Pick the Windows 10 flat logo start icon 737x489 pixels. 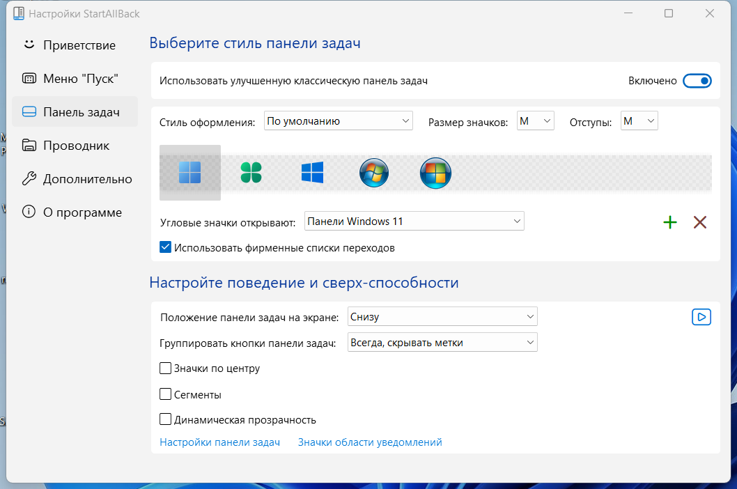[312, 173]
